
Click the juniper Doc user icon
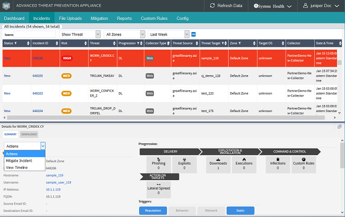(x=305, y=6)
